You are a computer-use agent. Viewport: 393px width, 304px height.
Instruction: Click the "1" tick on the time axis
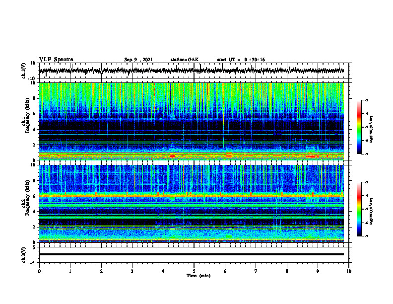(x=70, y=271)
